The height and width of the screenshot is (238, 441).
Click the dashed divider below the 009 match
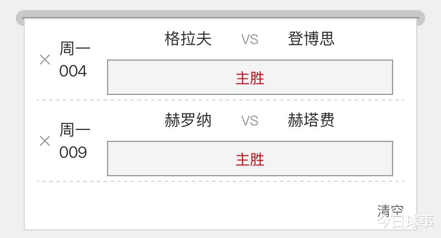[x=220, y=182]
